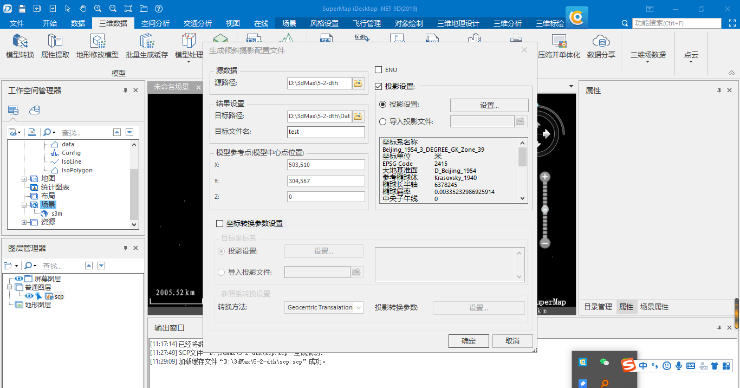740x388 pixels.
Task: Toggle visibility of the scp layer
Action: click(x=29, y=296)
